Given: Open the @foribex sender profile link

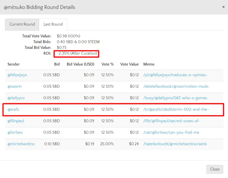Looking at the screenshot, I should click(15, 132).
